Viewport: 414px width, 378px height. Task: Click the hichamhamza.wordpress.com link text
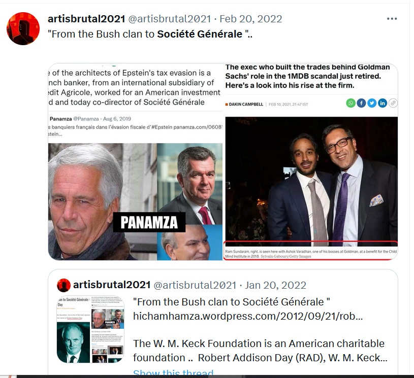click(248, 316)
